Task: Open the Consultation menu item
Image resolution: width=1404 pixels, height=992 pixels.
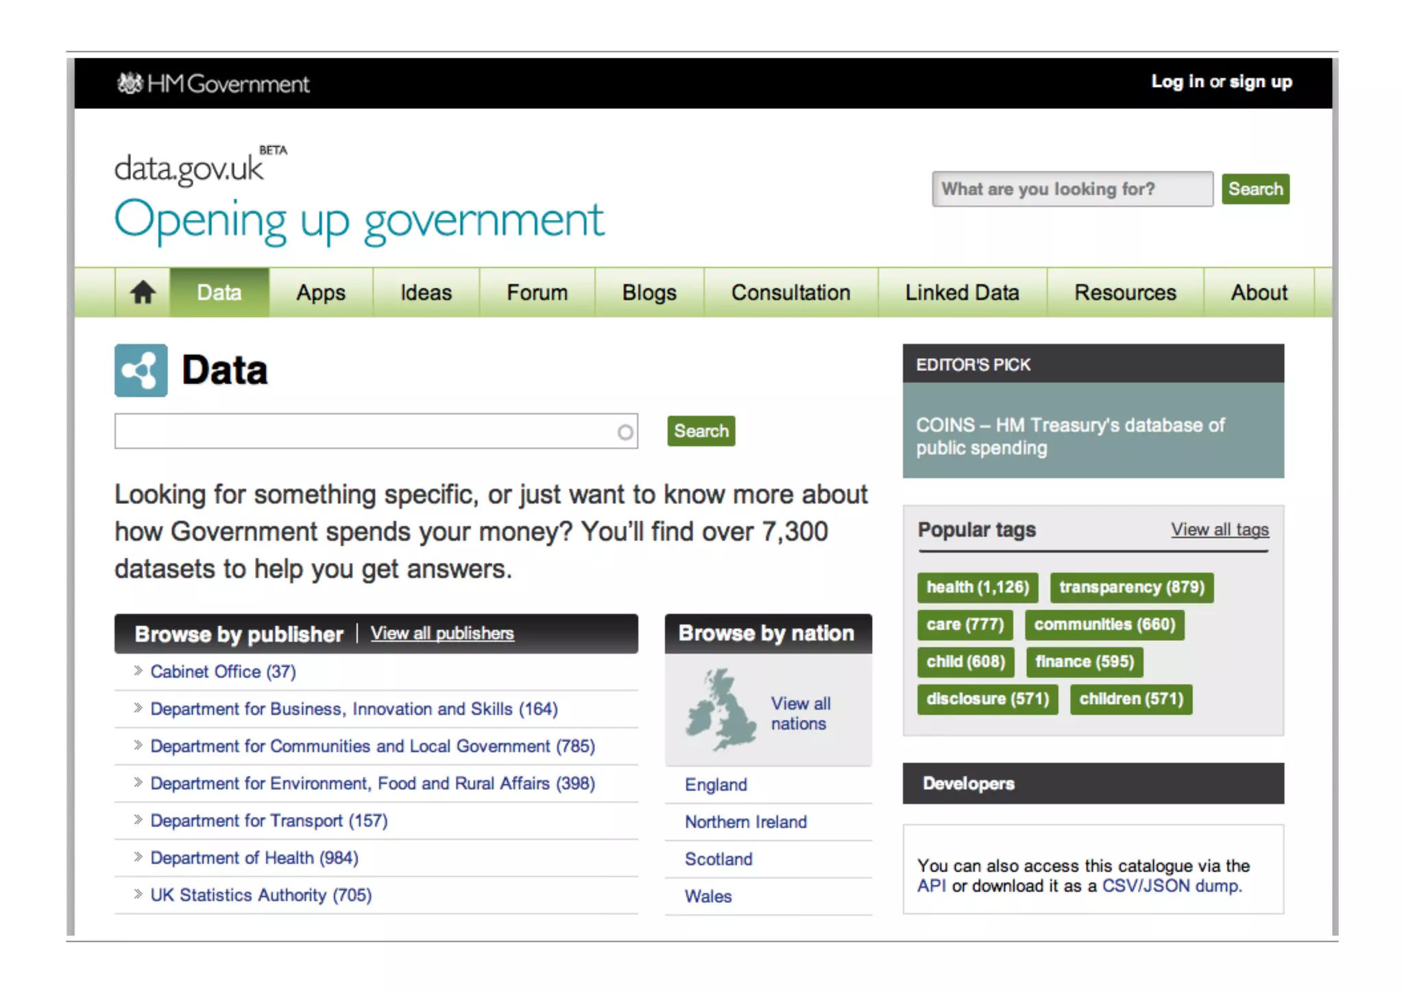Action: pos(790,293)
